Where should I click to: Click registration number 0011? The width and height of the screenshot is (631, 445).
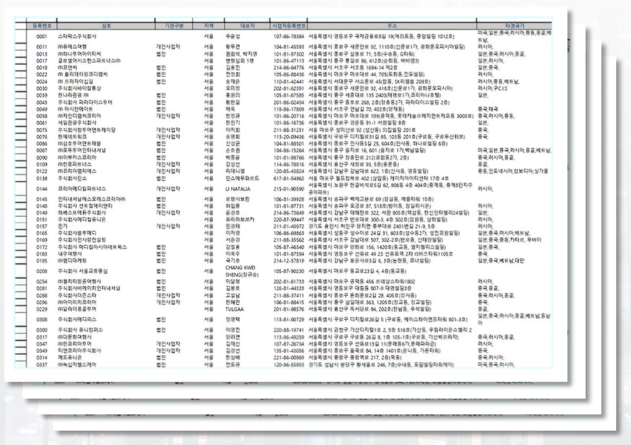(41, 47)
